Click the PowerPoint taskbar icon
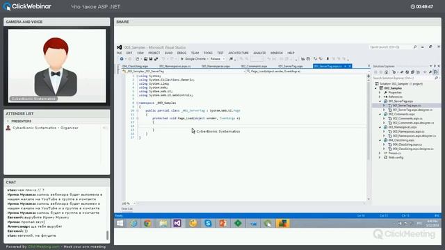Viewport: 445px width, 250px height. click(222, 224)
